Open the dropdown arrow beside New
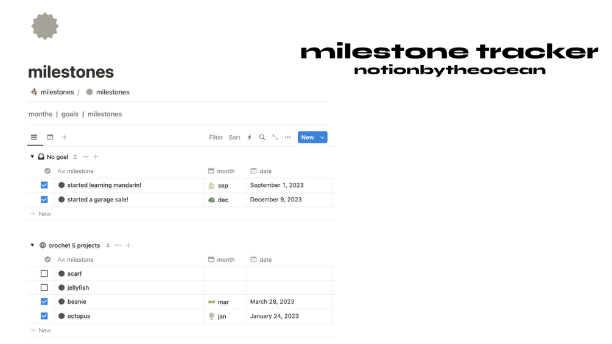The height and width of the screenshot is (344, 612). coord(322,137)
